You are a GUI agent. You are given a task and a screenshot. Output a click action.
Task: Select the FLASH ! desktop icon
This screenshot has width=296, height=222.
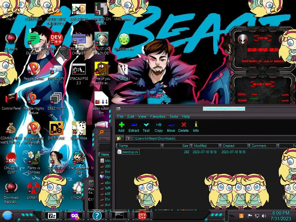124,72
